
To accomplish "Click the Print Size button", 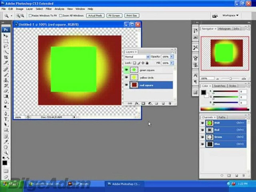I will [132, 15].
